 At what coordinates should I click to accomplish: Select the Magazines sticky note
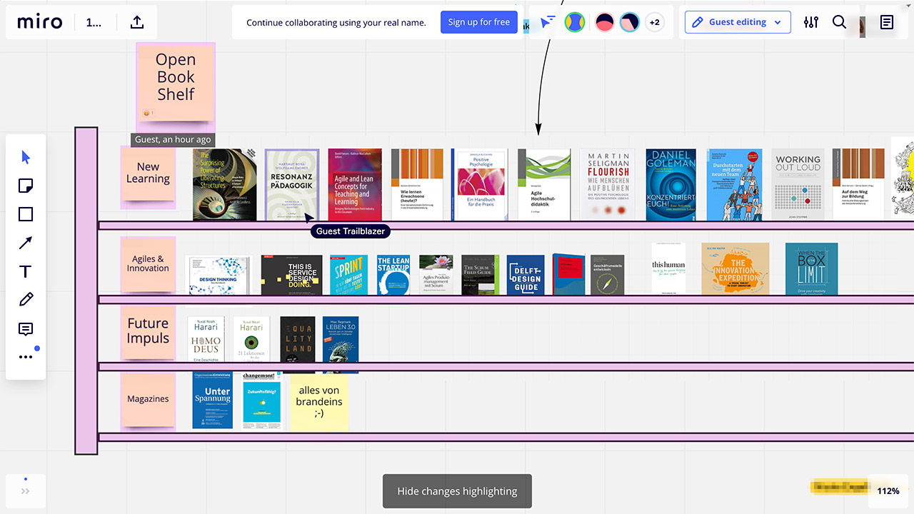[148, 399]
